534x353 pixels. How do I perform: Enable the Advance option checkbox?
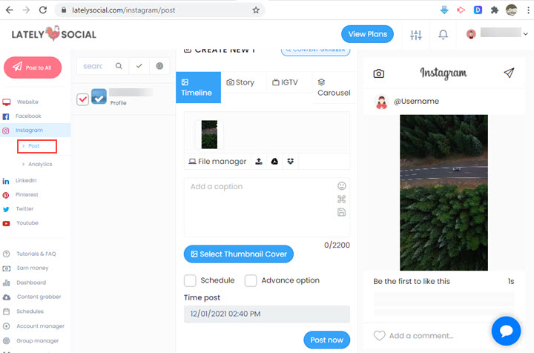coord(251,280)
